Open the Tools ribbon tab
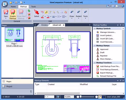 point(34,7)
